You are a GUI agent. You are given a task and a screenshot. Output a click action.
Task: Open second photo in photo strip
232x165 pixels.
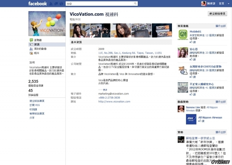click(100, 30)
